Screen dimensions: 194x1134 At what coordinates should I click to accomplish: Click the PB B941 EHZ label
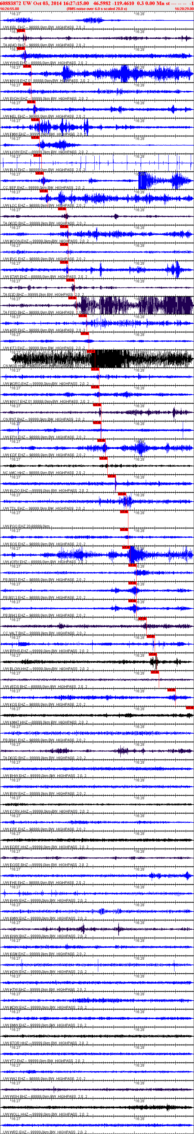[44, 740]
